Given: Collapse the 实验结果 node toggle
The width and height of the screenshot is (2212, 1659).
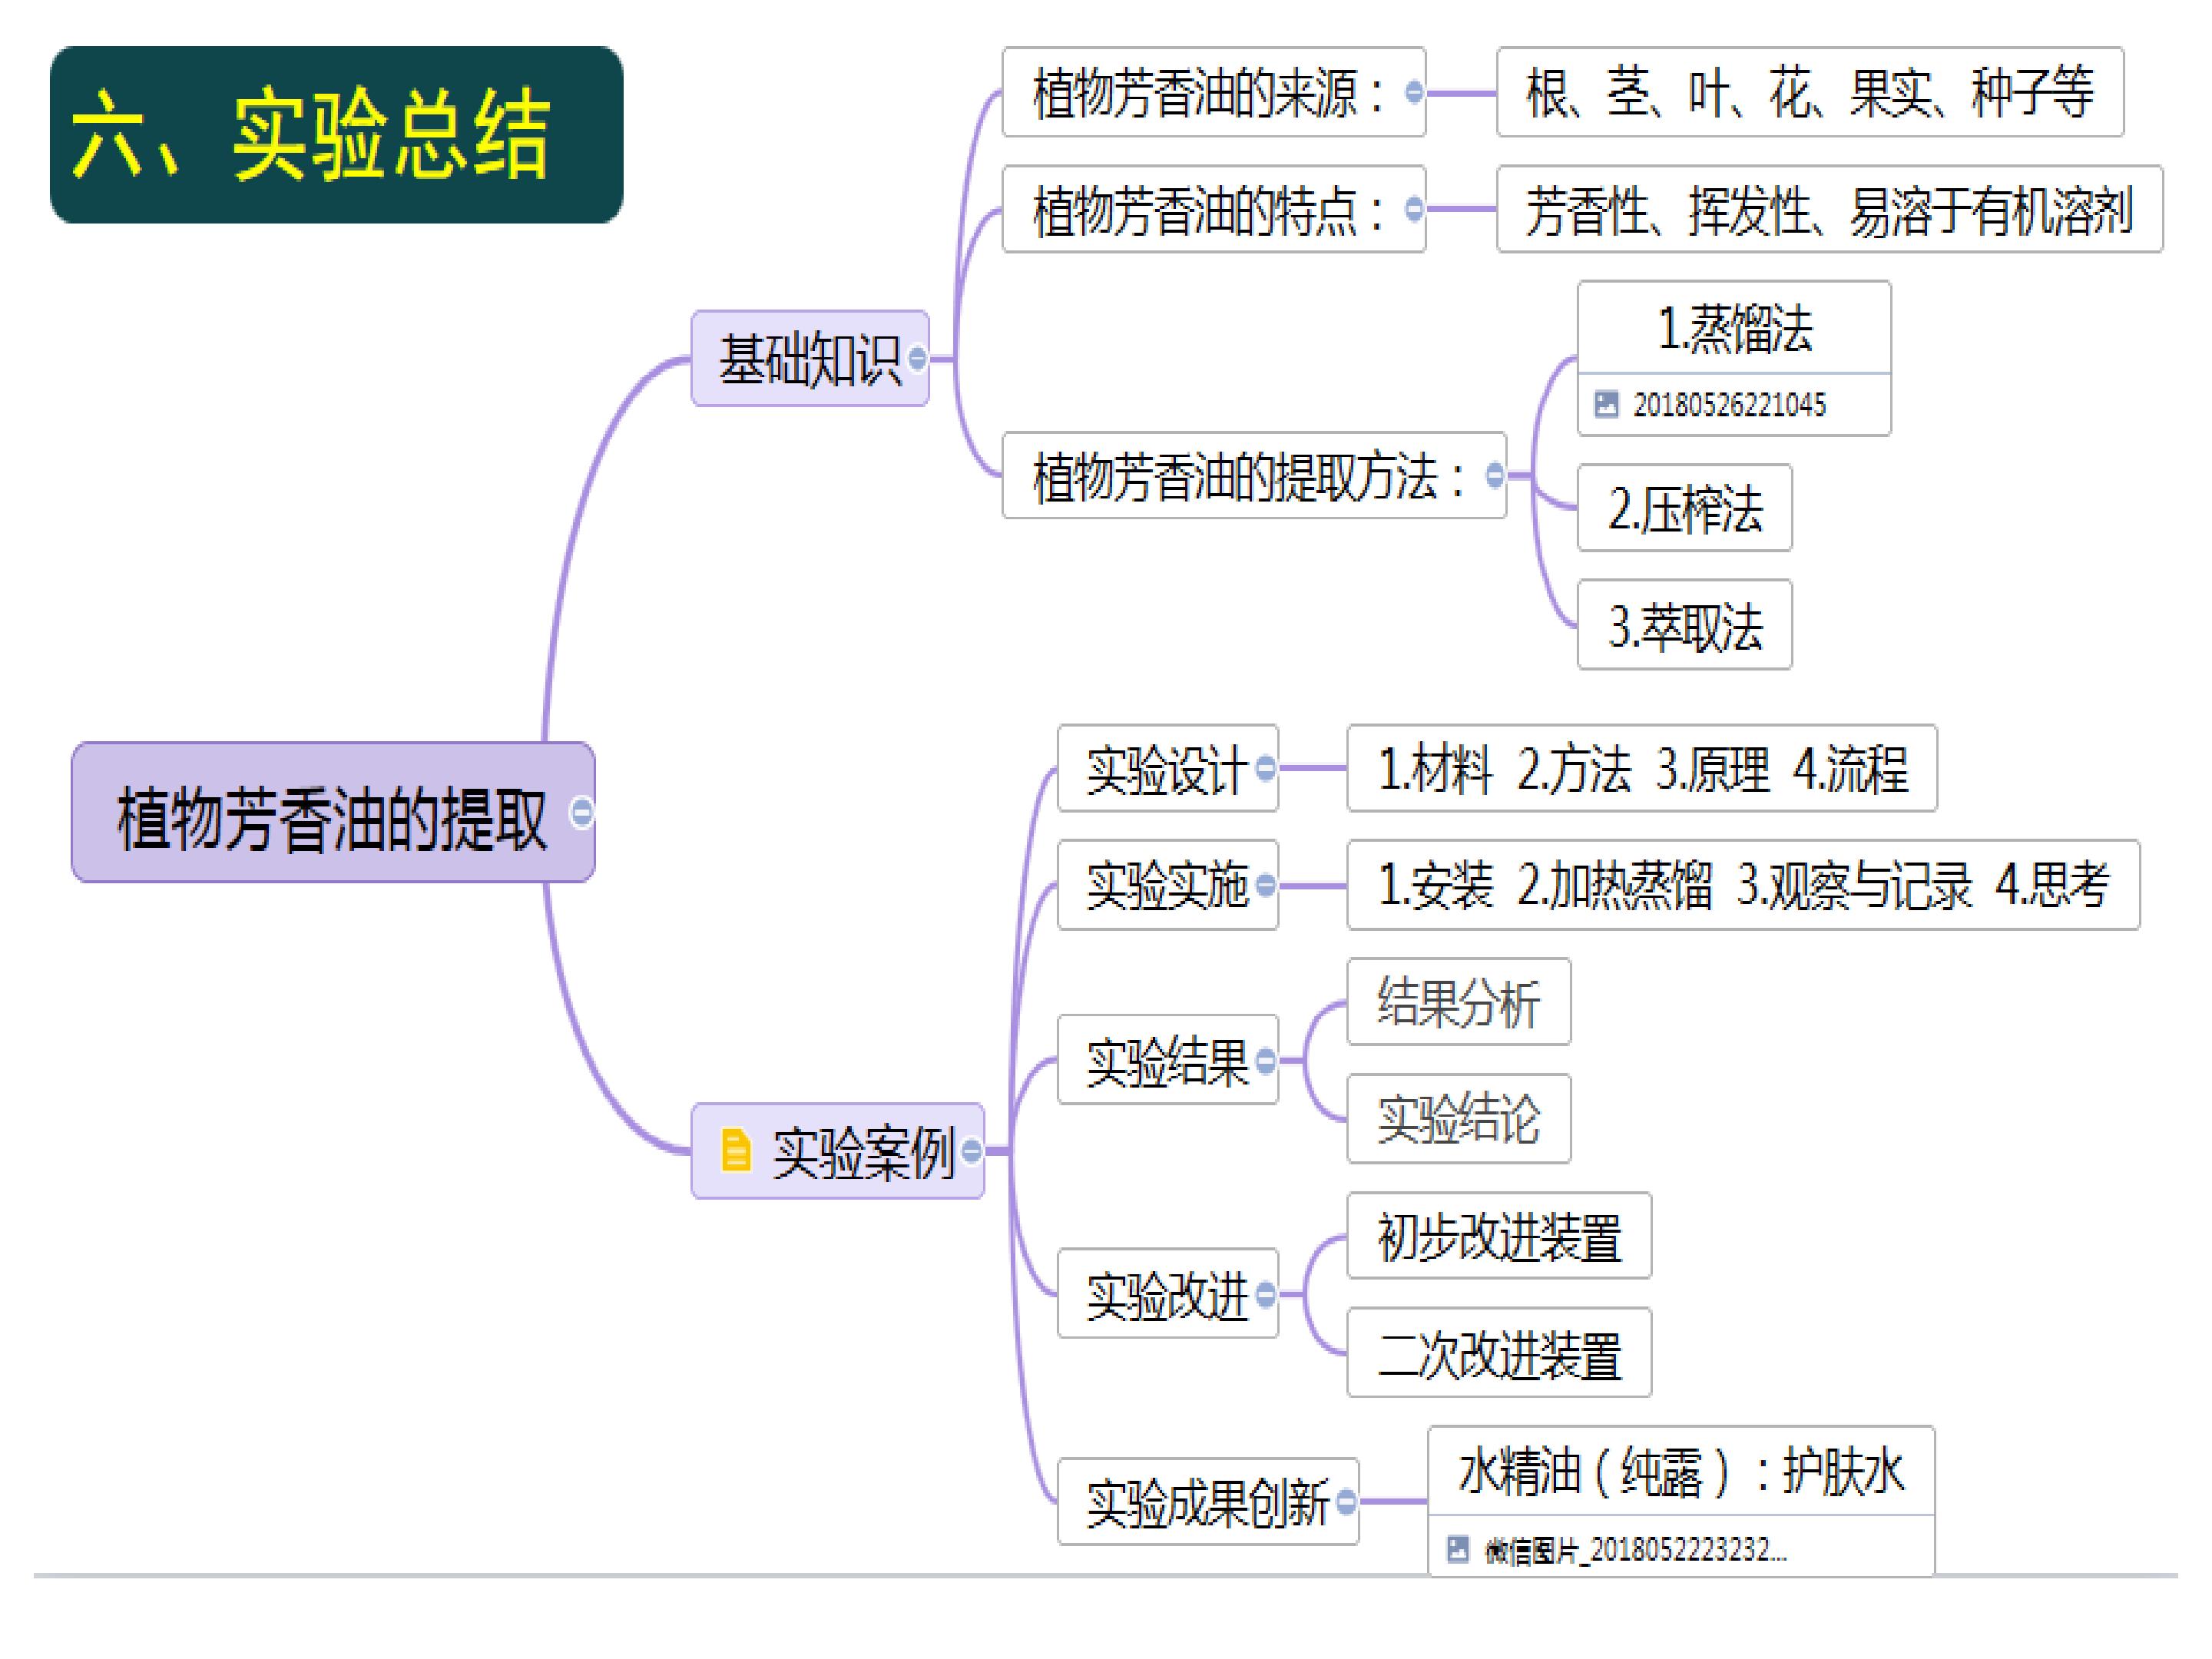Looking at the screenshot, I should coord(1266,1060).
